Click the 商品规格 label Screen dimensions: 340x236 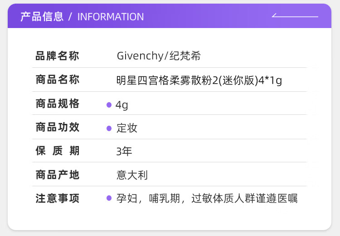click(58, 104)
